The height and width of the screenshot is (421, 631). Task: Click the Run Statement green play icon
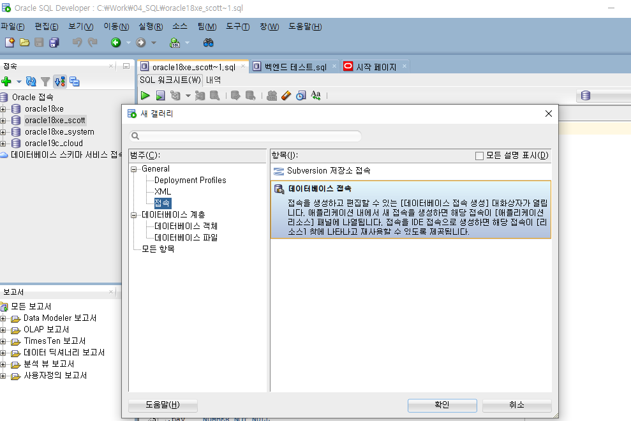[x=145, y=96]
